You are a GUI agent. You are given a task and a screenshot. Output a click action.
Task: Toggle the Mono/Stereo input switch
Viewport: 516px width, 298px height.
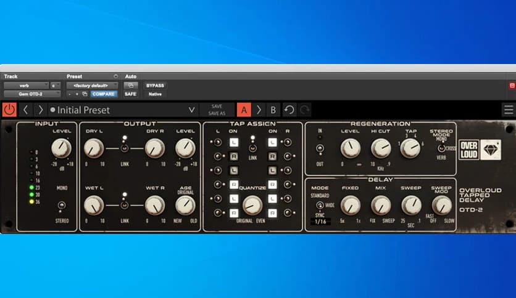coord(61,206)
